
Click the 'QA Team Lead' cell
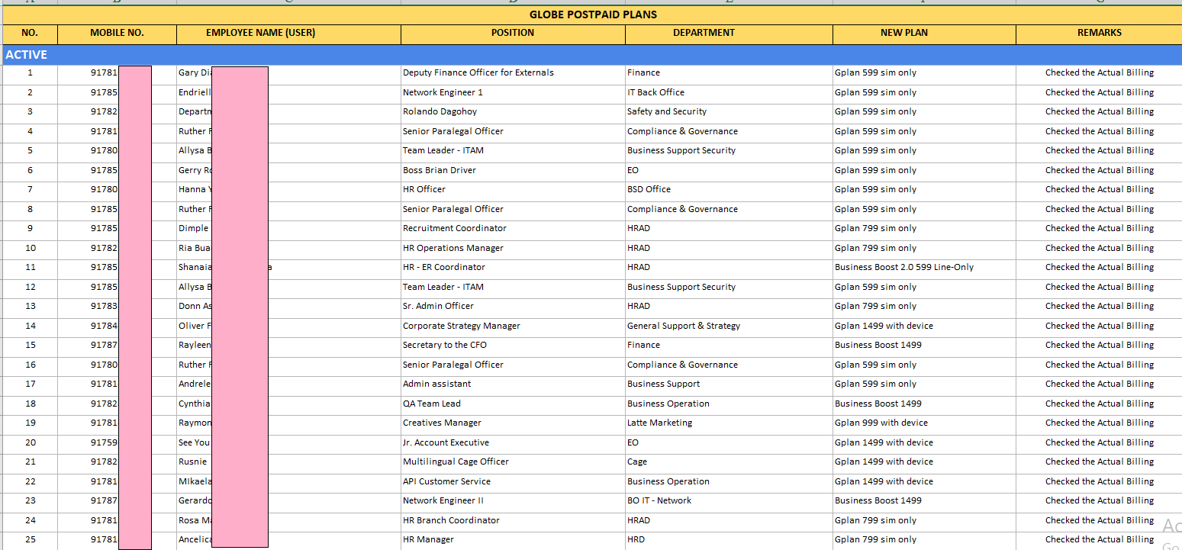[x=513, y=404]
